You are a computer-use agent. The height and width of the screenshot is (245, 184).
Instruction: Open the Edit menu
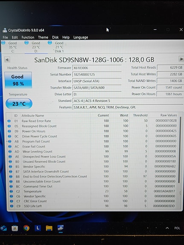(15, 37)
